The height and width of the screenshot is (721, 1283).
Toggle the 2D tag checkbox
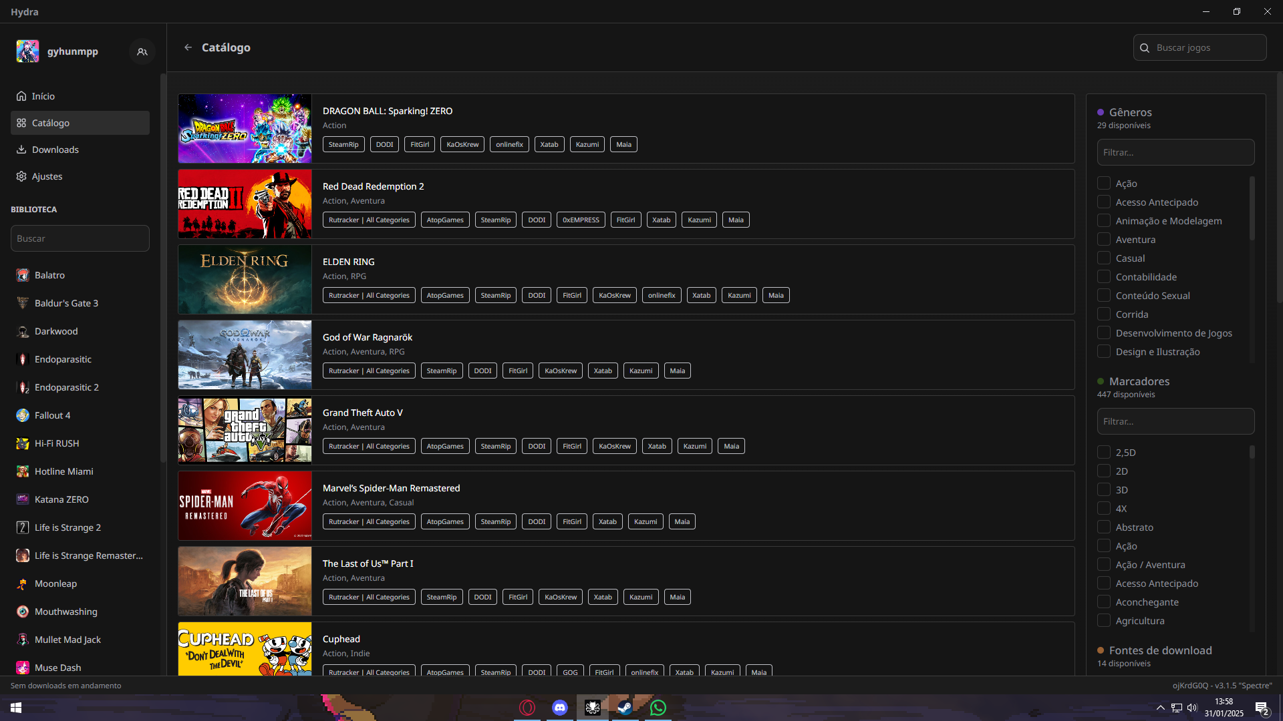point(1104,471)
